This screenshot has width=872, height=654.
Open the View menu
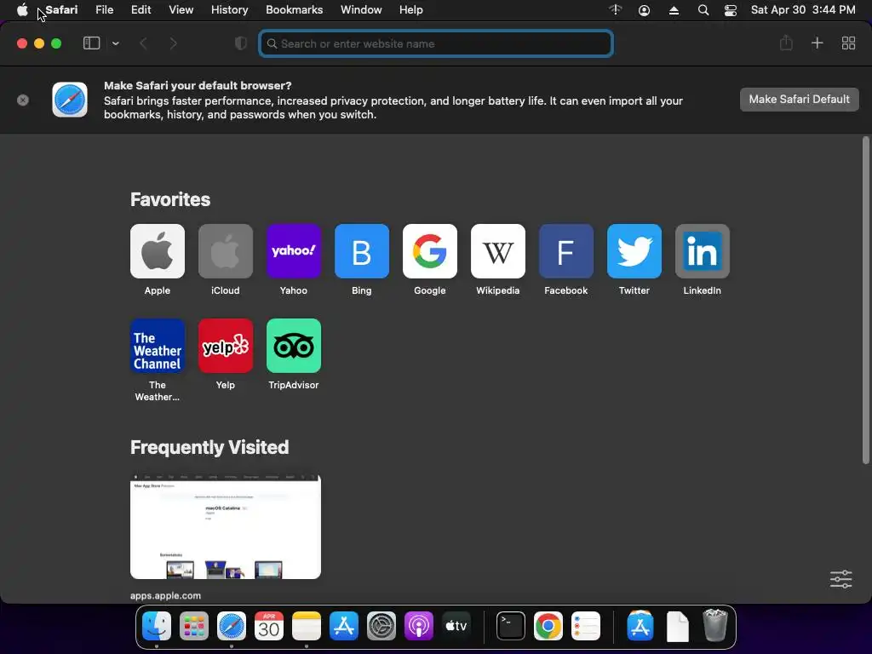point(181,10)
